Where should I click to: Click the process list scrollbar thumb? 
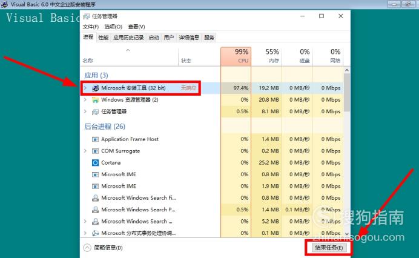[347, 93]
